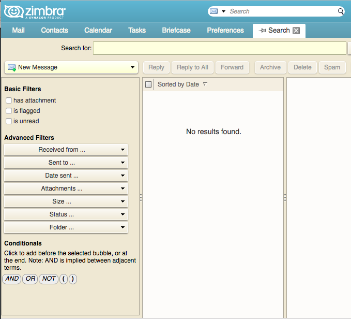Screen dimensions: 351x319
Task: Click the New Message envelope icon
Action: 12,67
